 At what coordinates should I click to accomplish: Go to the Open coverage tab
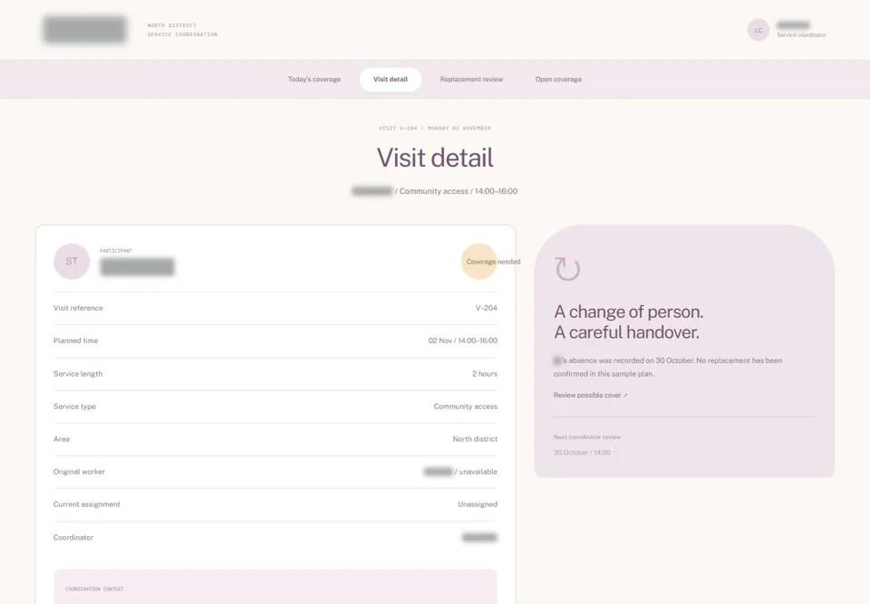(x=558, y=80)
